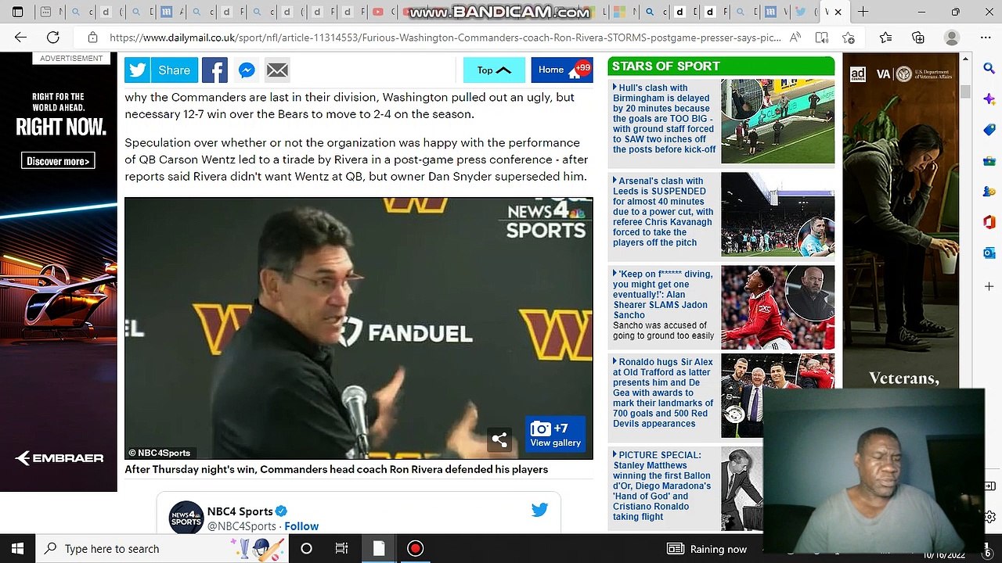Open Microsoft Office sidebar icon
This screenshot has width=1002, height=563.
point(989,222)
